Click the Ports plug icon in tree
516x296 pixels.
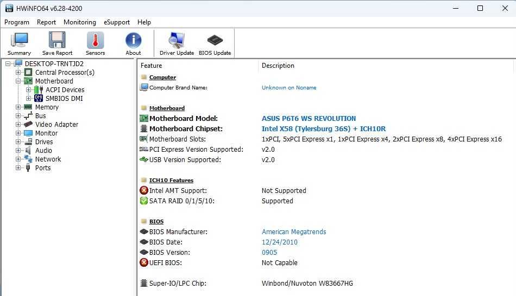point(28,168)
